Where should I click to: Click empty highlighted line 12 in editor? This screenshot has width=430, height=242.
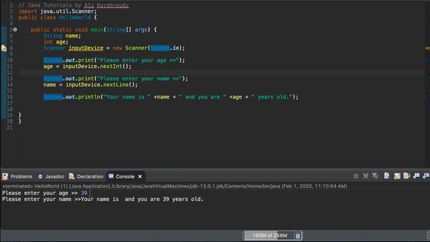pos(222,73)
